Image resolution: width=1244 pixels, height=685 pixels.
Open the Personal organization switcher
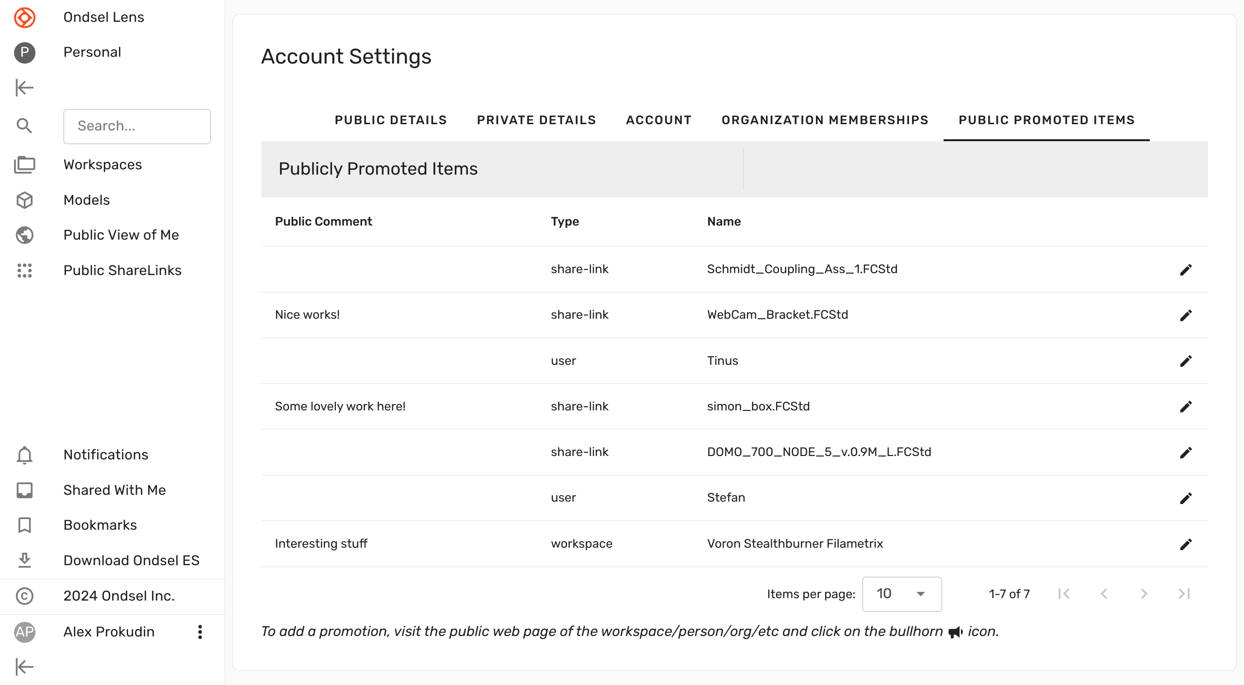click(92, 52)
